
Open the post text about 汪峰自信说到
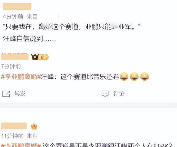tap(29, 39)
